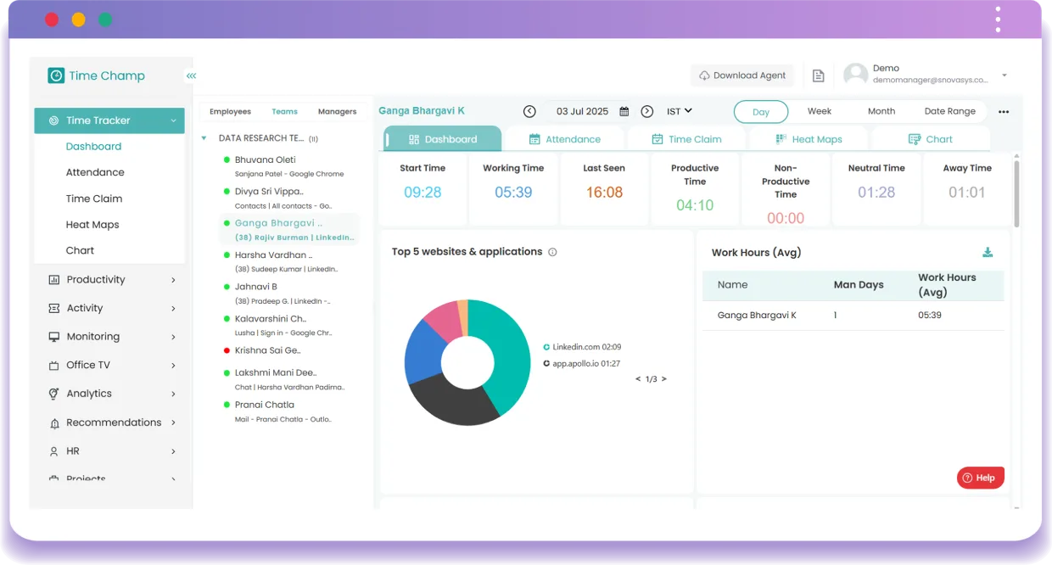Open Chart in sidebar
This screenshot has width=1052, height=565.
pyautogui.click(x=80, y=250)
